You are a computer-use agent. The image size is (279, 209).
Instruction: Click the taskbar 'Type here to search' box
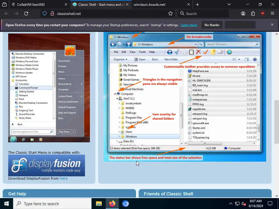pyautogui.click(x=52, y=204)
